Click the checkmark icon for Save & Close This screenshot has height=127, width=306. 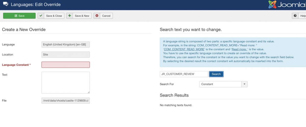tap(41, 16)
